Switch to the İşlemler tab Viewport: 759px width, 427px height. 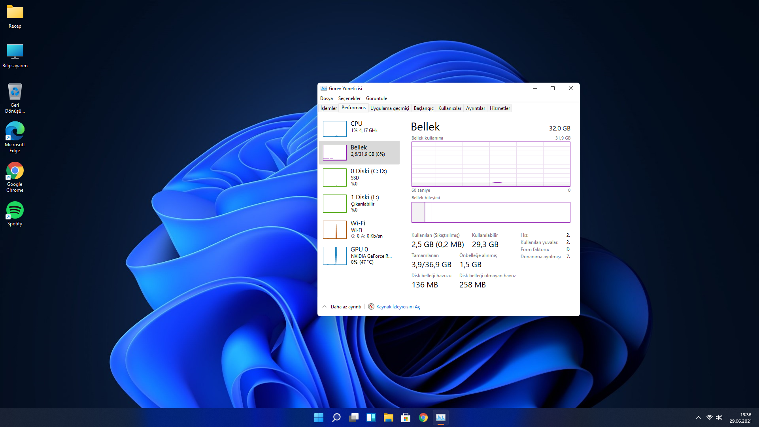329,108
